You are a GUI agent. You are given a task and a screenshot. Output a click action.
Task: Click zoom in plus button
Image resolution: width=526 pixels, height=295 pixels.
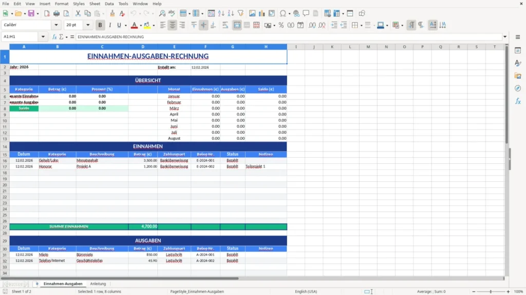pos(508,291)
